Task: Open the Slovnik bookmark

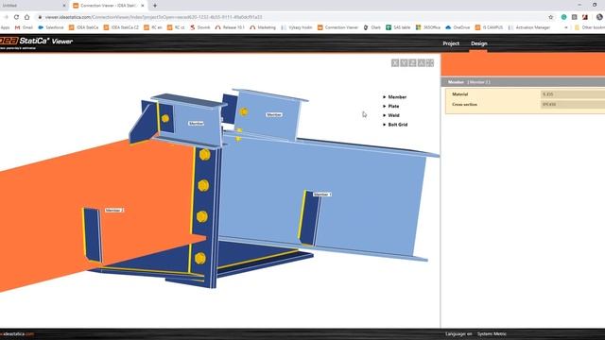Action: coord(199,27)
